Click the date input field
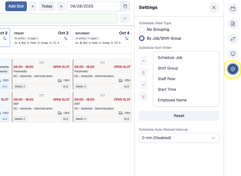The image size is (241, 176). click(94, 6)
